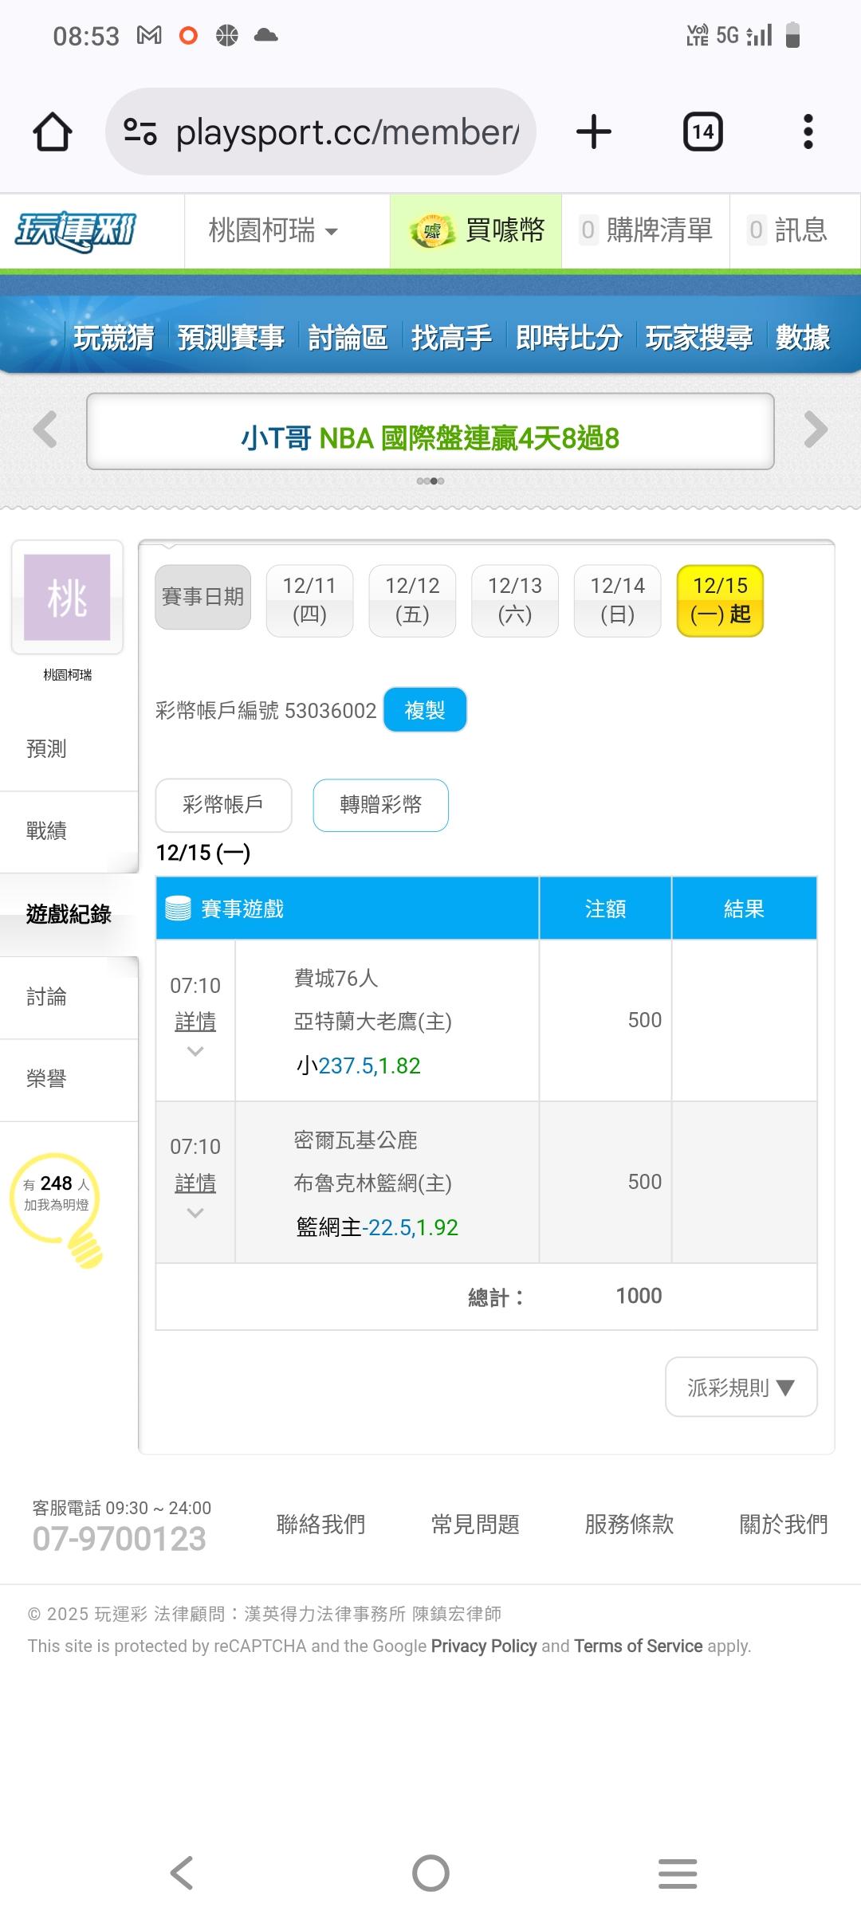Expand the 派彩規則 dropdown
The height and width of the screenshot is (1919, 861).
[x=741, y=1387]
